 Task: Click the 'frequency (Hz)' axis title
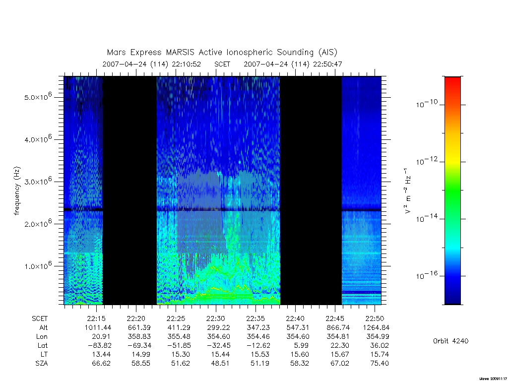[x=17, y=191]
